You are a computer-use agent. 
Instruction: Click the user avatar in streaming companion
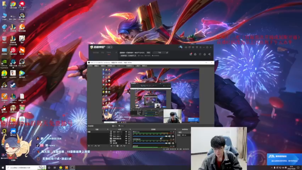[180, 47]
